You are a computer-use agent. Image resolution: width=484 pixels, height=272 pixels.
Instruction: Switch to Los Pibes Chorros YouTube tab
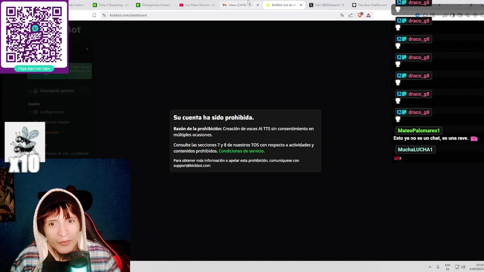pos(197,5)
